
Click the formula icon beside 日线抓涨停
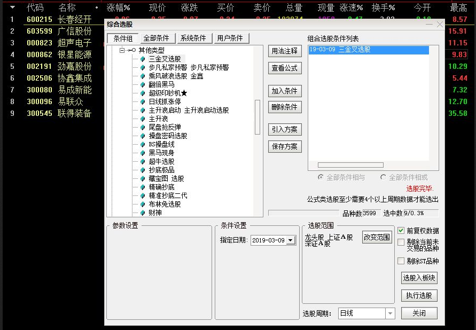(x=143, y=101)
